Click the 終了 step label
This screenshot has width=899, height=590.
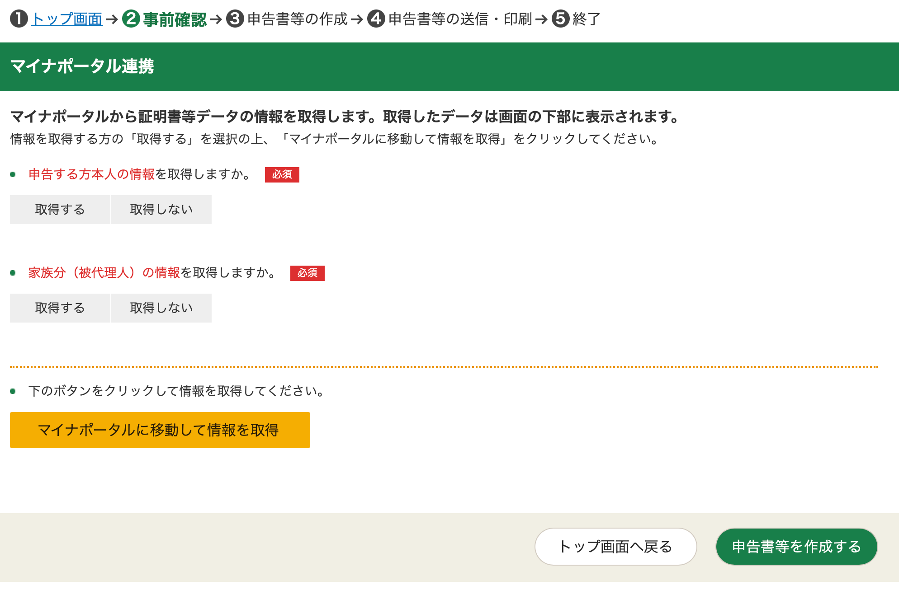(x=587, y=19)
